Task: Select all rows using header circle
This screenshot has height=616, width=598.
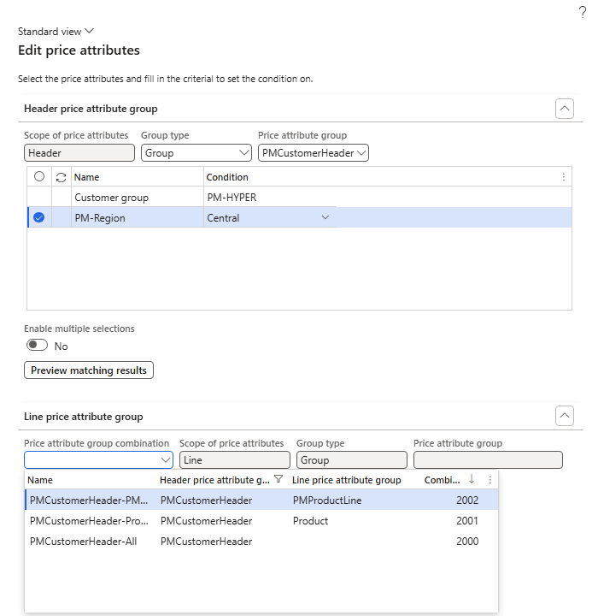Action: click(x=39, y=176)
